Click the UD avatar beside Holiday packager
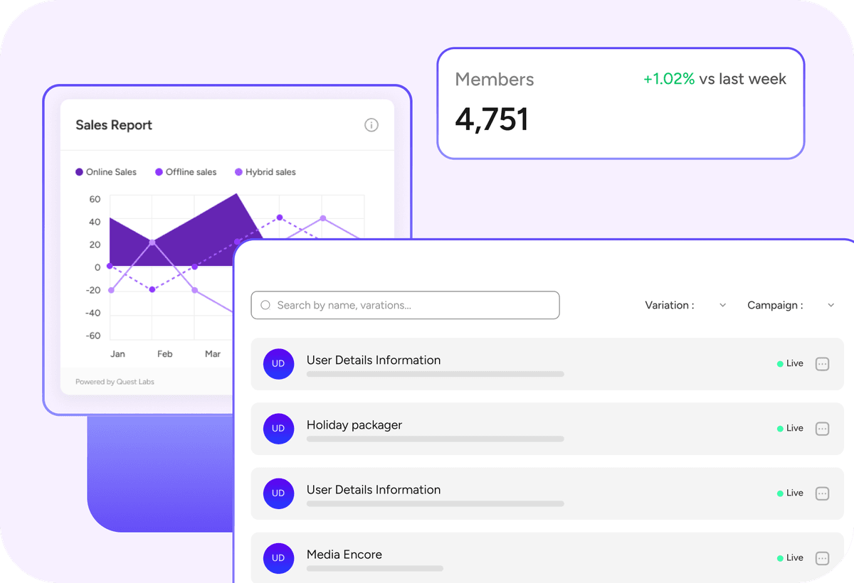 click(x=278, y=428)
